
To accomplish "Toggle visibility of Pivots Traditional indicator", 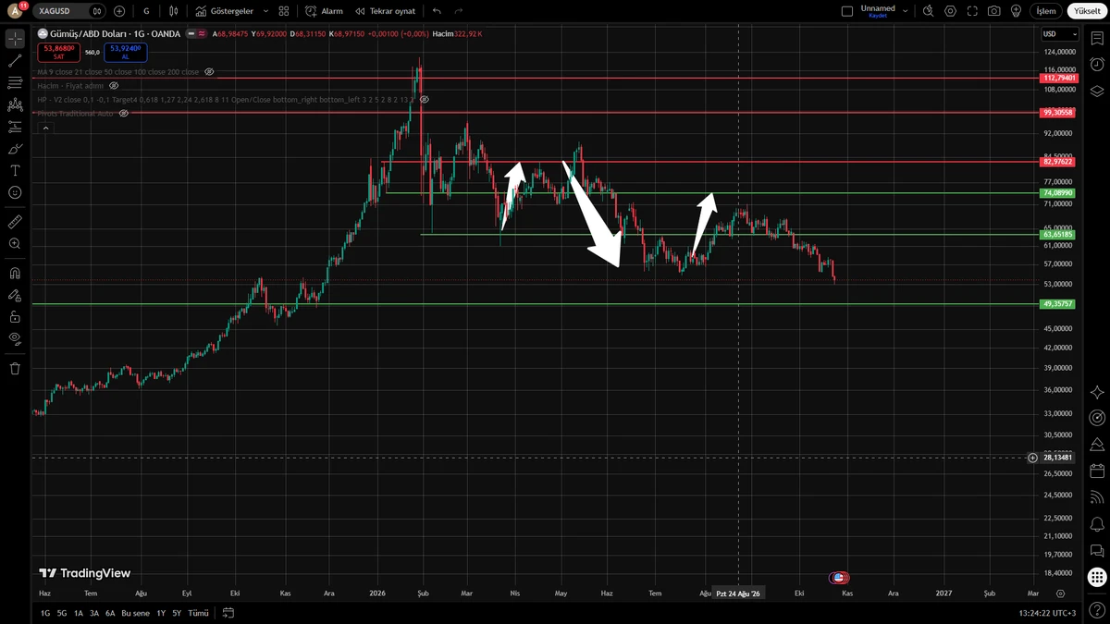I will click(123, 113).
